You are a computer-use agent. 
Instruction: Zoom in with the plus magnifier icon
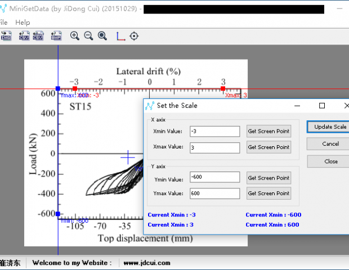click(75, 36)
